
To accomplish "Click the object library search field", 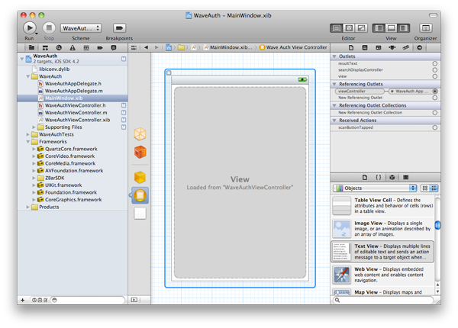I will point(383,300).
